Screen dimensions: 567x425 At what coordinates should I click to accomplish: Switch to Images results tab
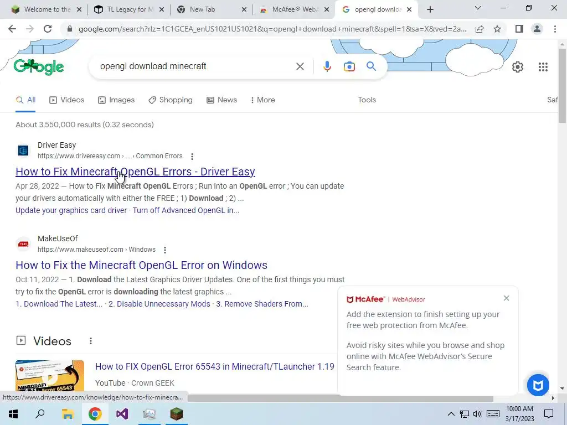click(x=116, y=100)
